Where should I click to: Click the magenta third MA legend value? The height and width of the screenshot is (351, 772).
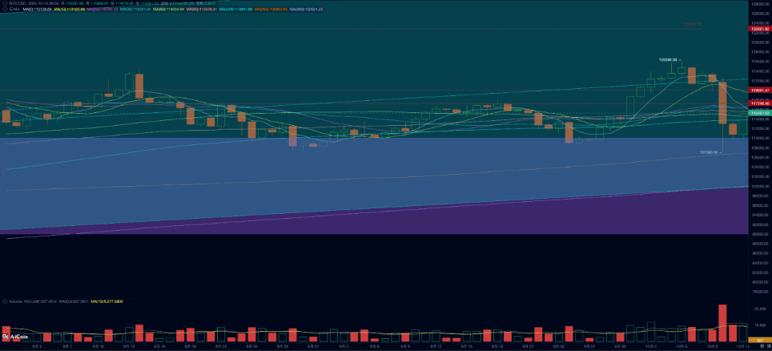(102, 10)
